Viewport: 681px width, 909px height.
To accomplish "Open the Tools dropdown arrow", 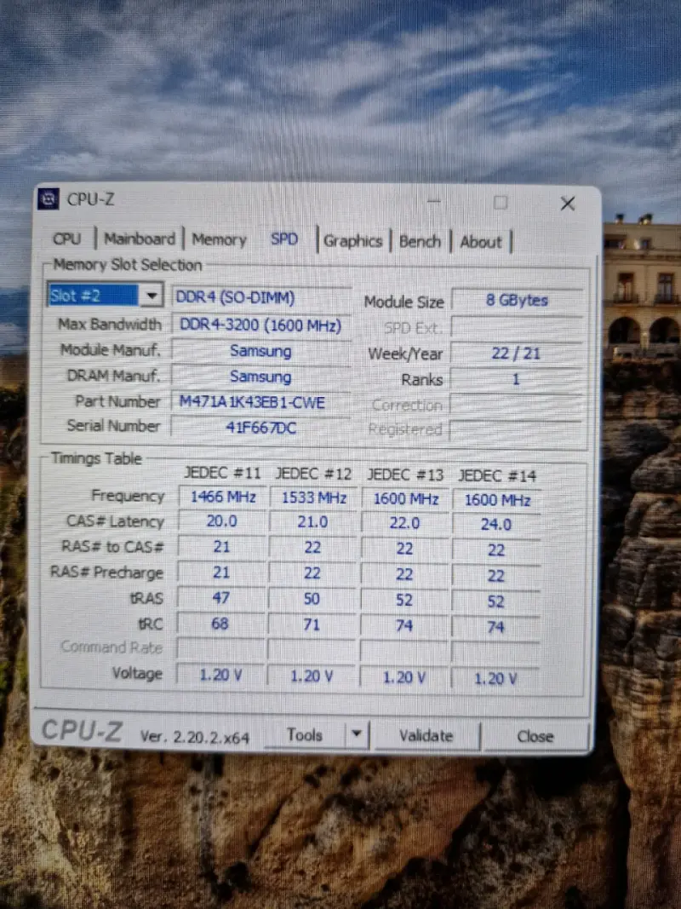I will [357, 734].
